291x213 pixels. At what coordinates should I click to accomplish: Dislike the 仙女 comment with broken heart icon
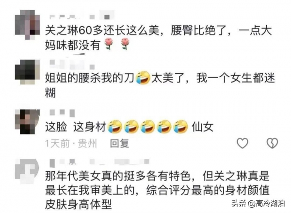[x=272, y=143]
